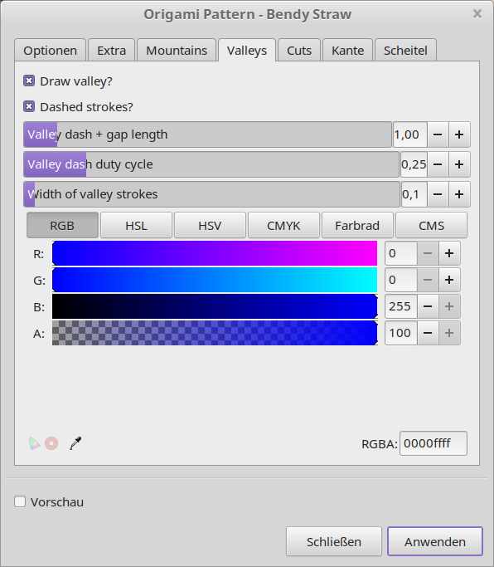The width and height of the screenshot is (494, 567).
Task: Click the A alpha channel gradient slider
Action: [215, 333]
